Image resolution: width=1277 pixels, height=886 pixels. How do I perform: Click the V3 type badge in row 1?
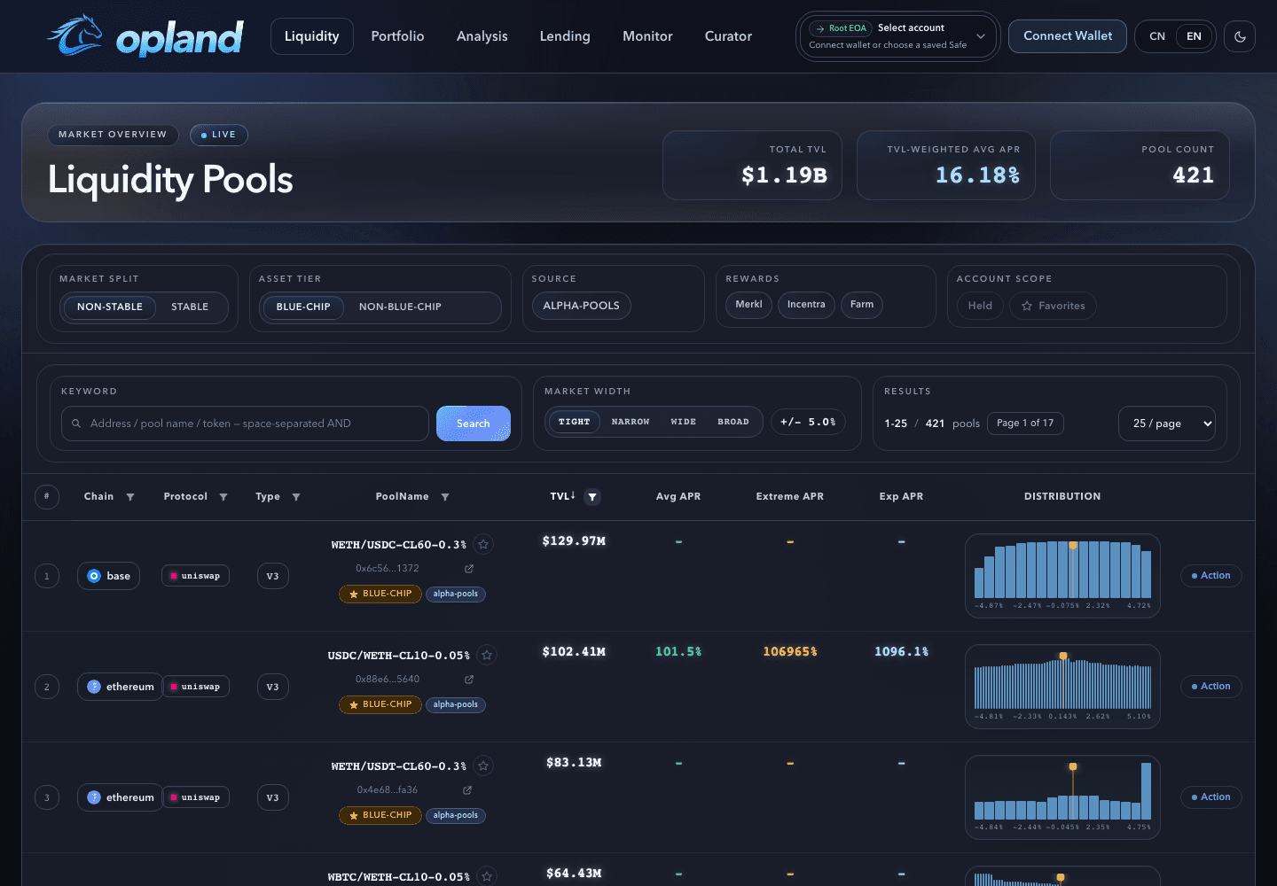tap(272, 576)
